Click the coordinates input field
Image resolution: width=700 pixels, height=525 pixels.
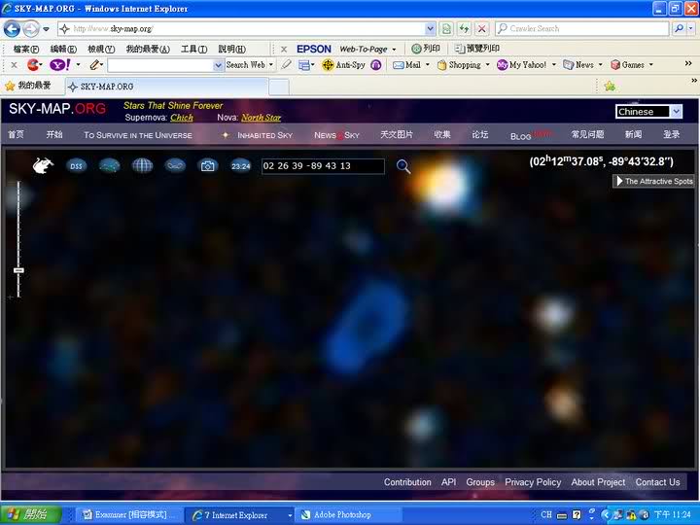pos(322,166)
